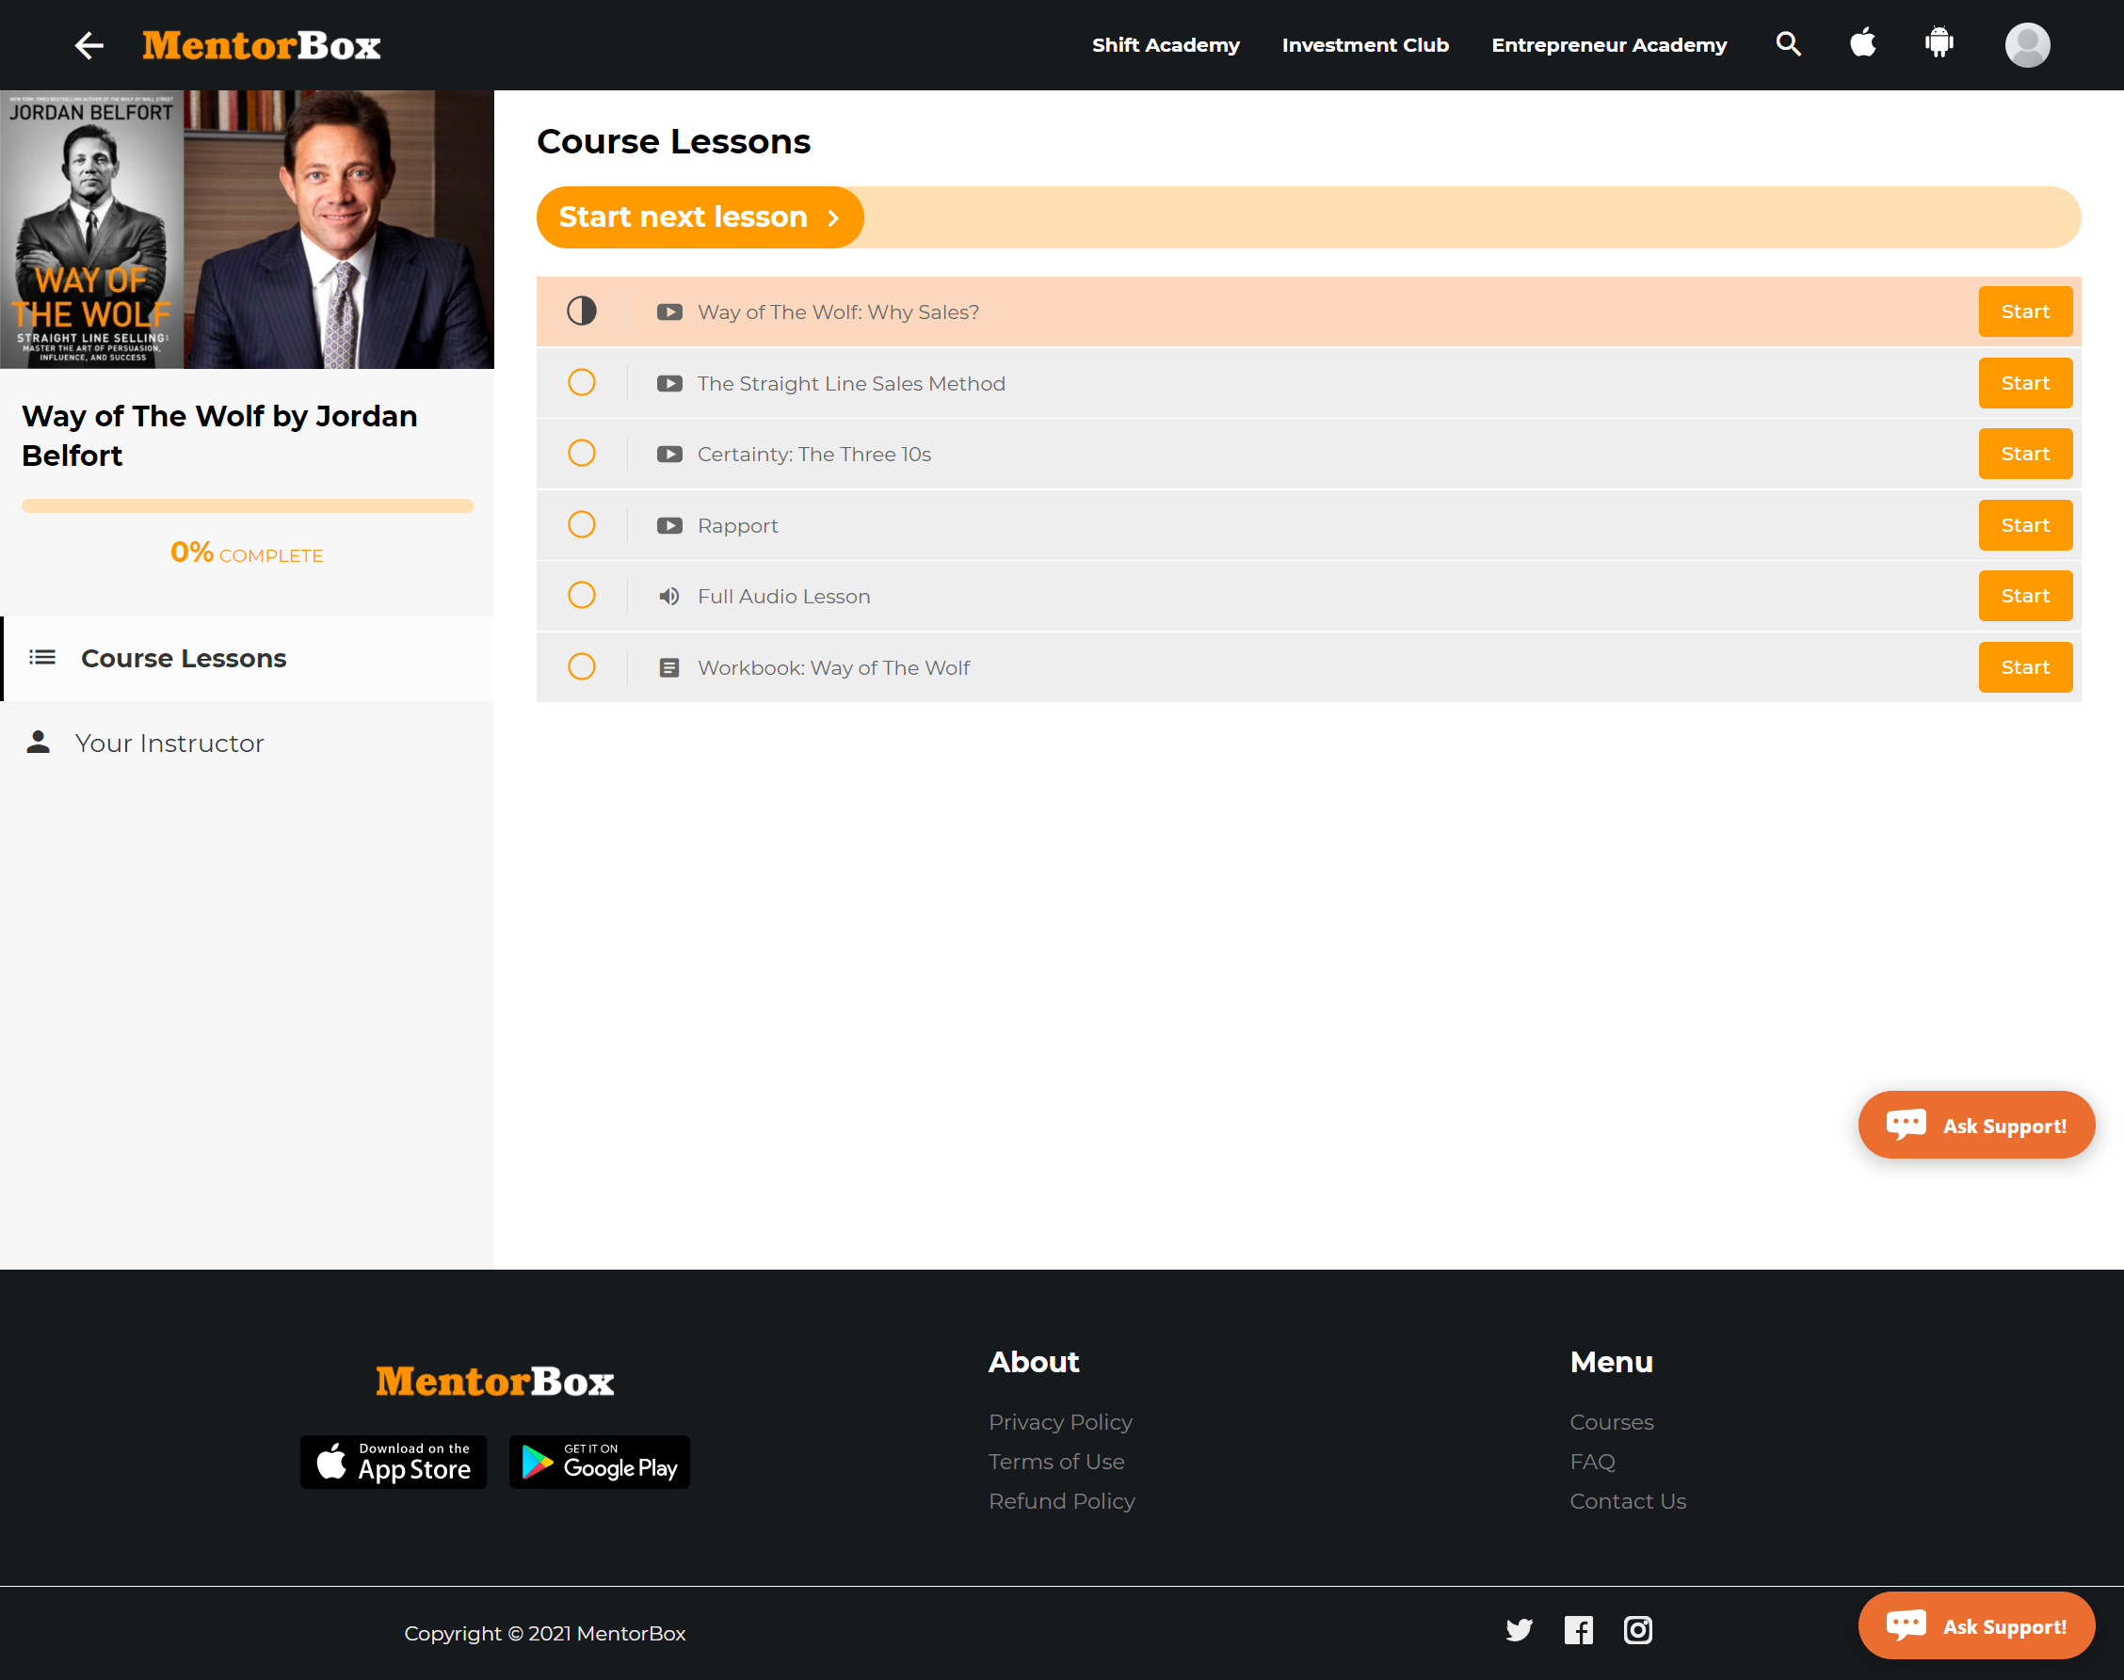Toggle completion circle for Certainty: The Three 10s
The width and height of the screenshot is (2124, 1680).
[x=582, y=453]
